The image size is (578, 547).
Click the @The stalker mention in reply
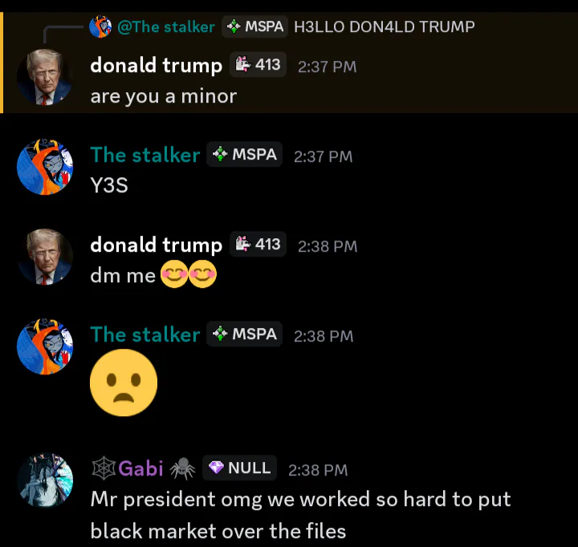tap(166, 27)
